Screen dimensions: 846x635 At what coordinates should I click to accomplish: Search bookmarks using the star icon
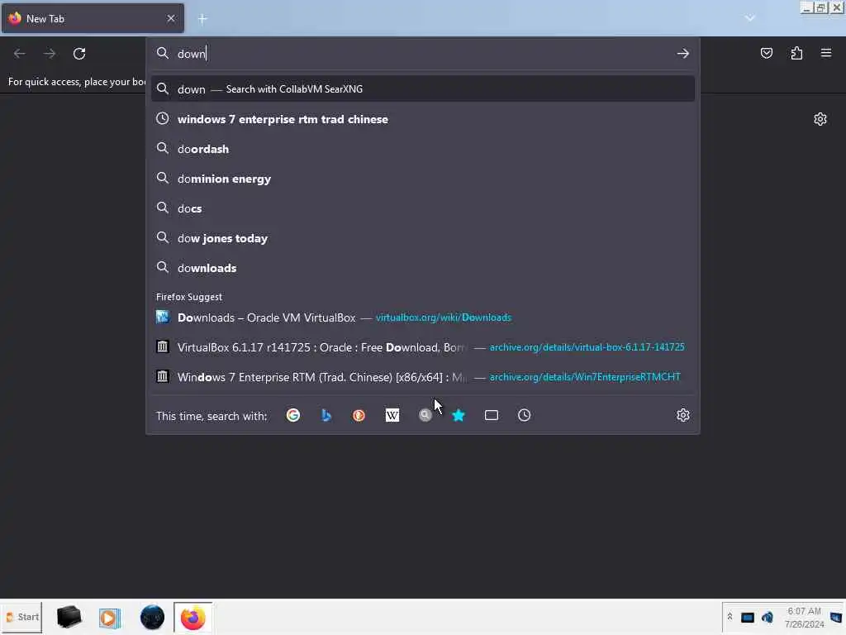(458, 415)
